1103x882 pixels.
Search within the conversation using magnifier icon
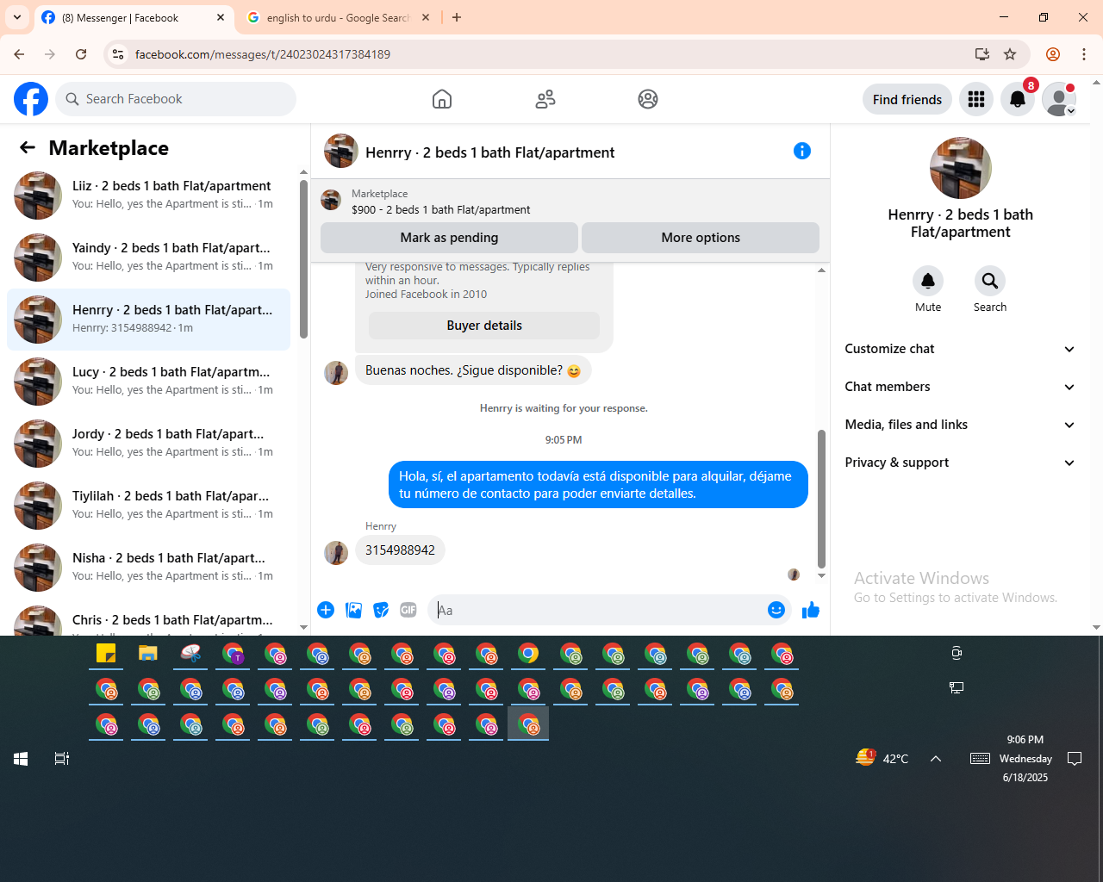click(990, 281)
